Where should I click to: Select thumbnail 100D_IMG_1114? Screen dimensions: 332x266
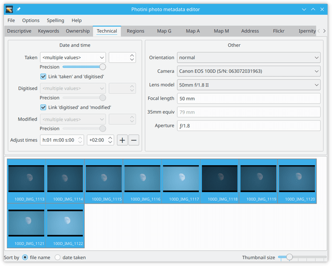click(65, 181)
